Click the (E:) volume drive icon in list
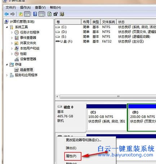This screenshot has height=164, width=156. 58,36
